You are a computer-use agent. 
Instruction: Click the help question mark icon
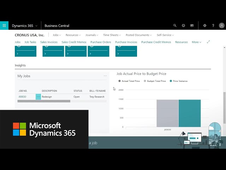pyautogui.click(x=213, y=25)
